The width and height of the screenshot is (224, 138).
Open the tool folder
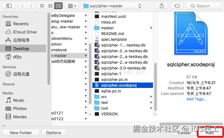pyautogui.click(x=123, y=108)
